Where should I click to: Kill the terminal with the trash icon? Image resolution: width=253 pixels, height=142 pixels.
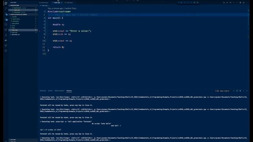tap(240, 91)
